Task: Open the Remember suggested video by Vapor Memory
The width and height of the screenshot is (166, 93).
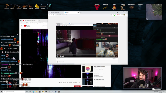Action: pyautogui.click(x=88, y=75)
